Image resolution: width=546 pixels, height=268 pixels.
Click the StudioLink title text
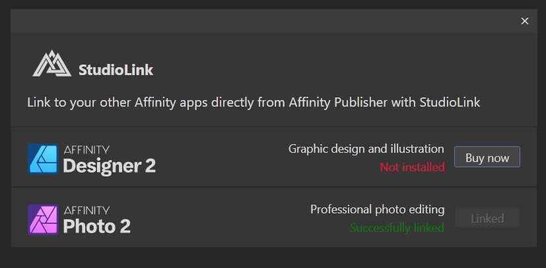coord(116,70)
